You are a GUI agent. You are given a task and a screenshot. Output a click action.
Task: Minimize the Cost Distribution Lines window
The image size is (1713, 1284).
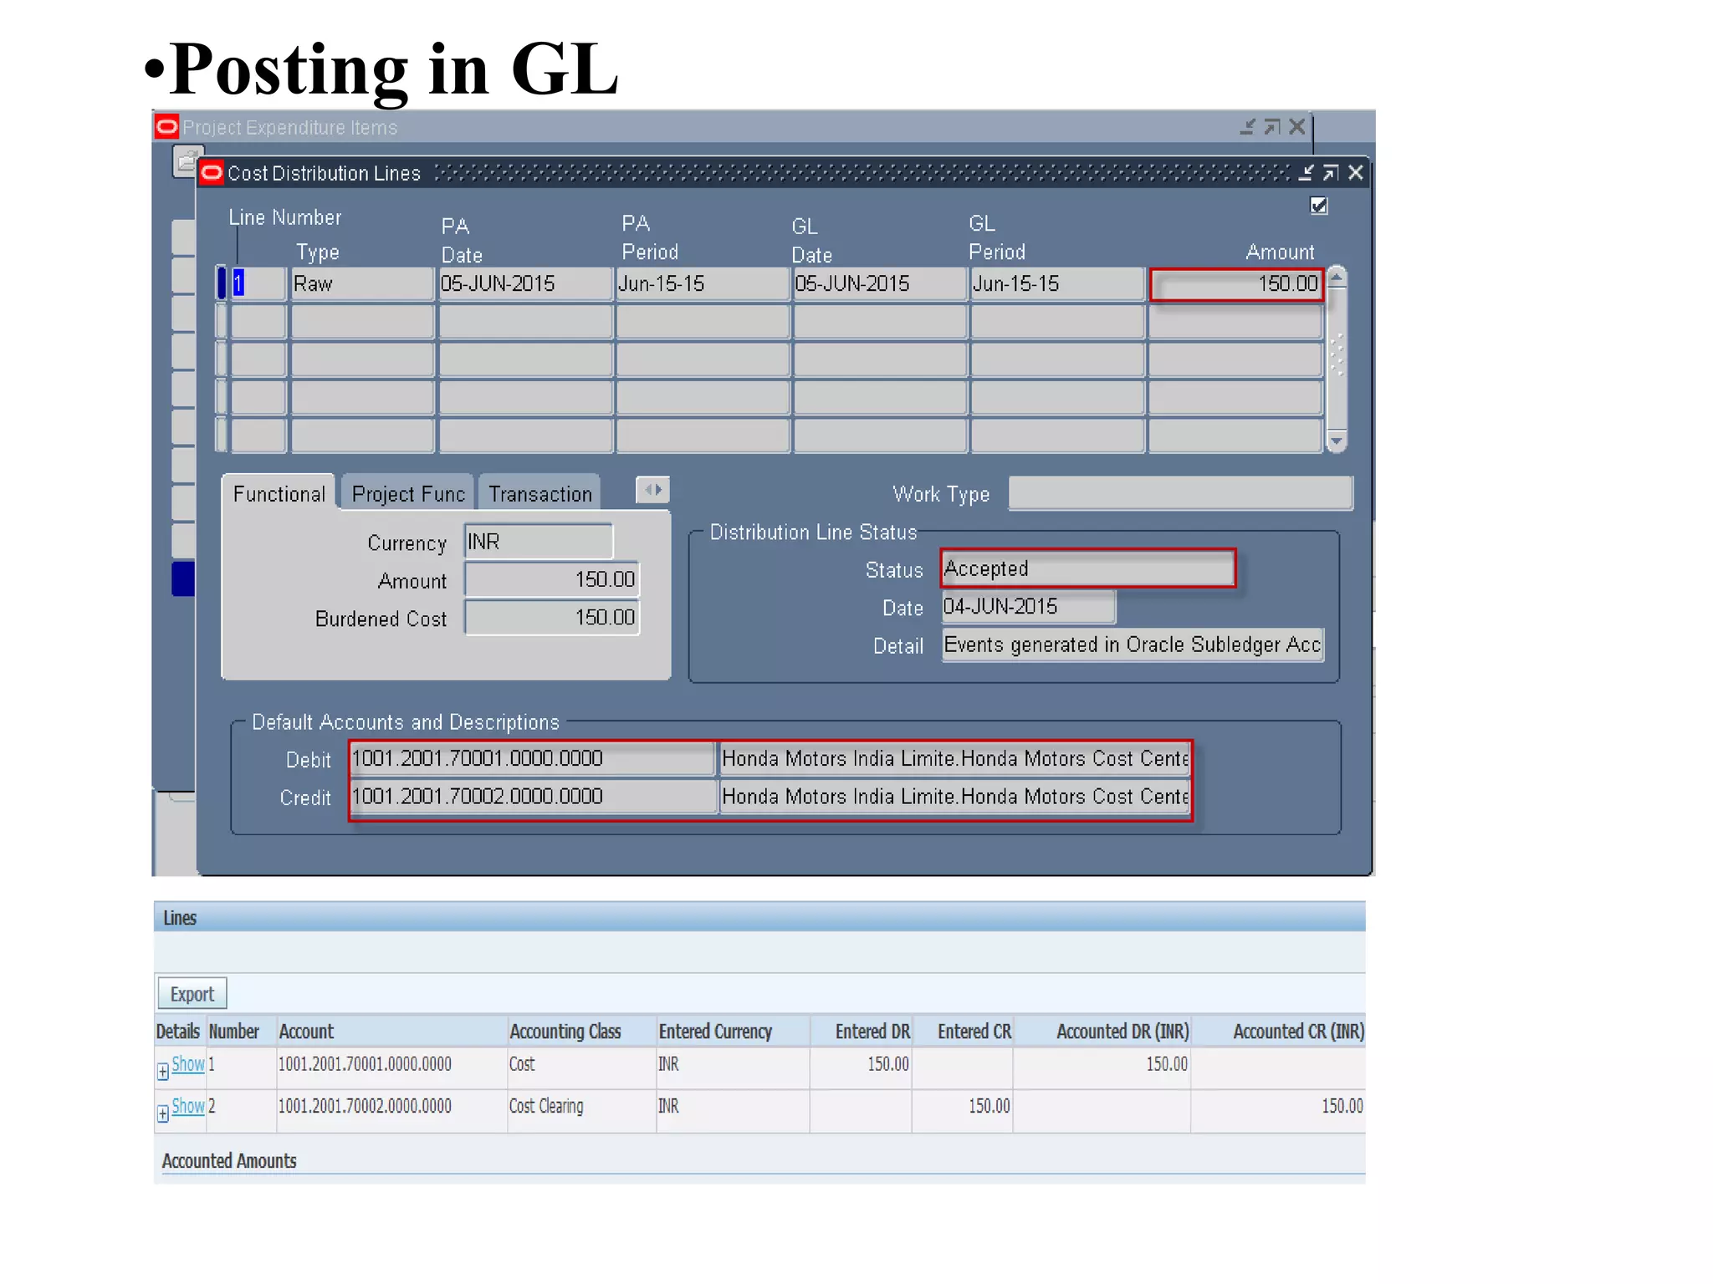click(1306, 173)
